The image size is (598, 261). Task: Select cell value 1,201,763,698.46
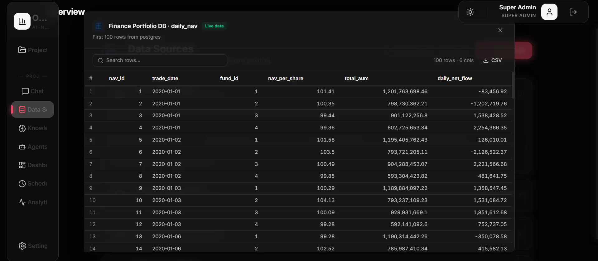pos(405,92)
